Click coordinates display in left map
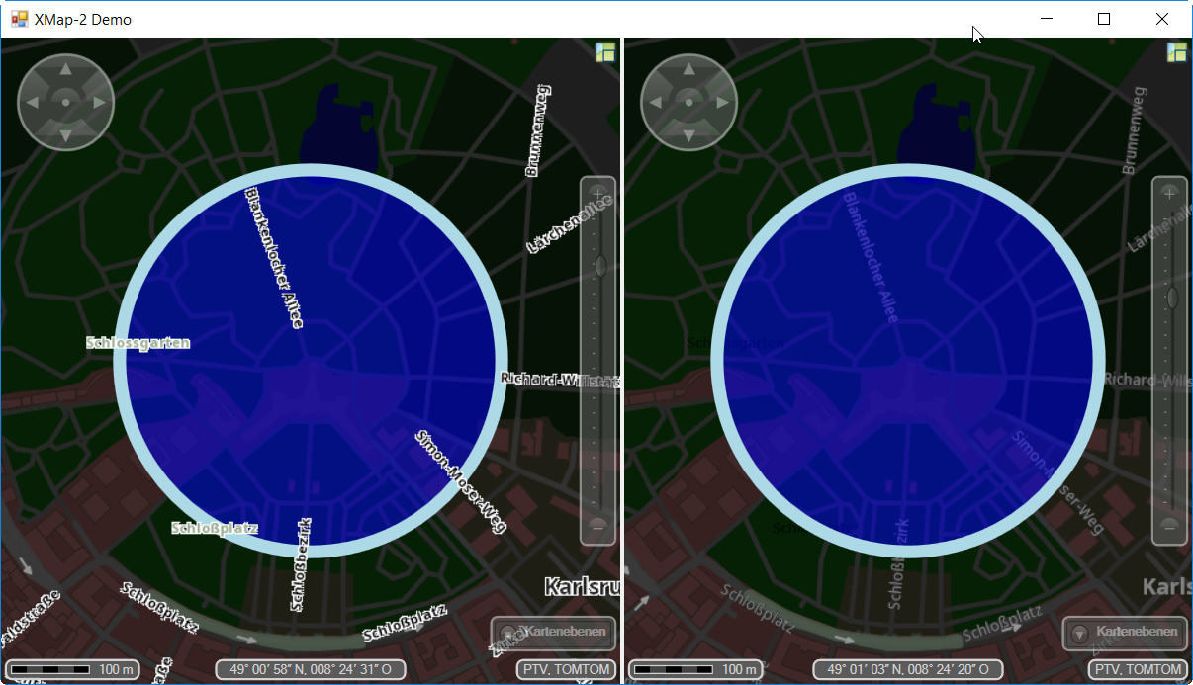This screenshot has height=685, width=1193. point(311,670)
